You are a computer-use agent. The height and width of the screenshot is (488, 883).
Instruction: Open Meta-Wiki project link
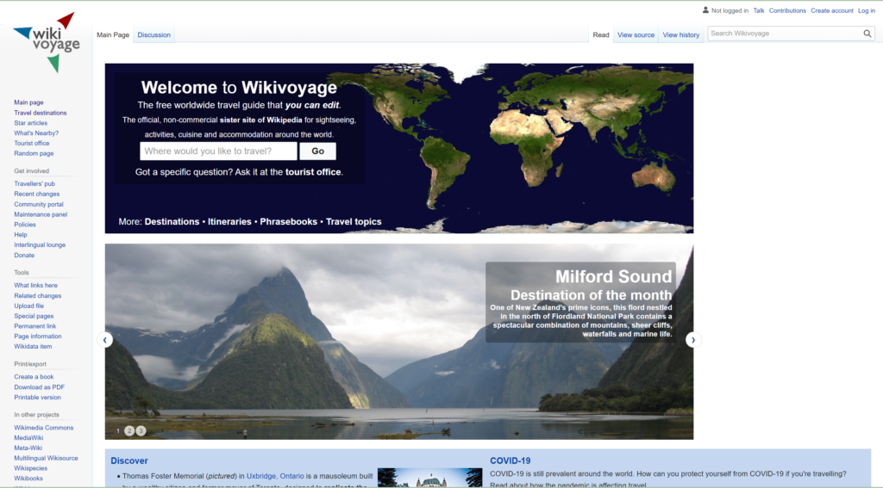[x=28, y=448]
